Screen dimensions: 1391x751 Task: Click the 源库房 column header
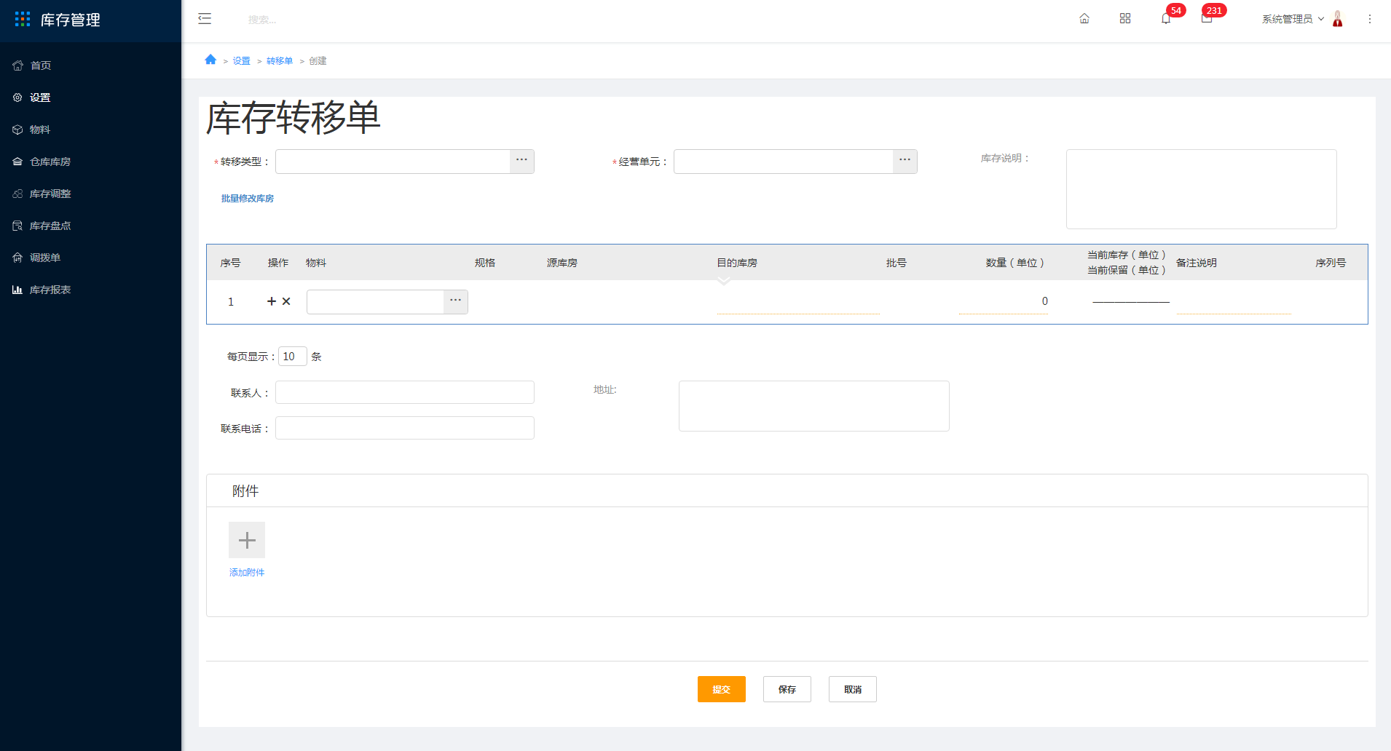561,263
